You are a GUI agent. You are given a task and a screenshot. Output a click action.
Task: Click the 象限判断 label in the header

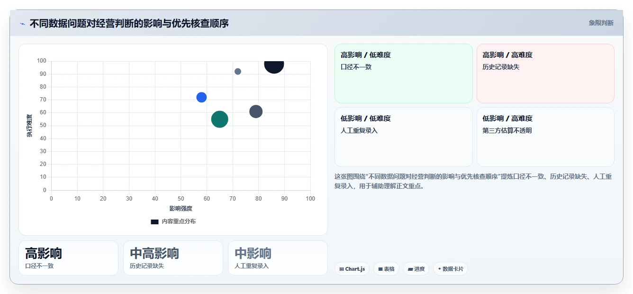click(x=601, y=23)
